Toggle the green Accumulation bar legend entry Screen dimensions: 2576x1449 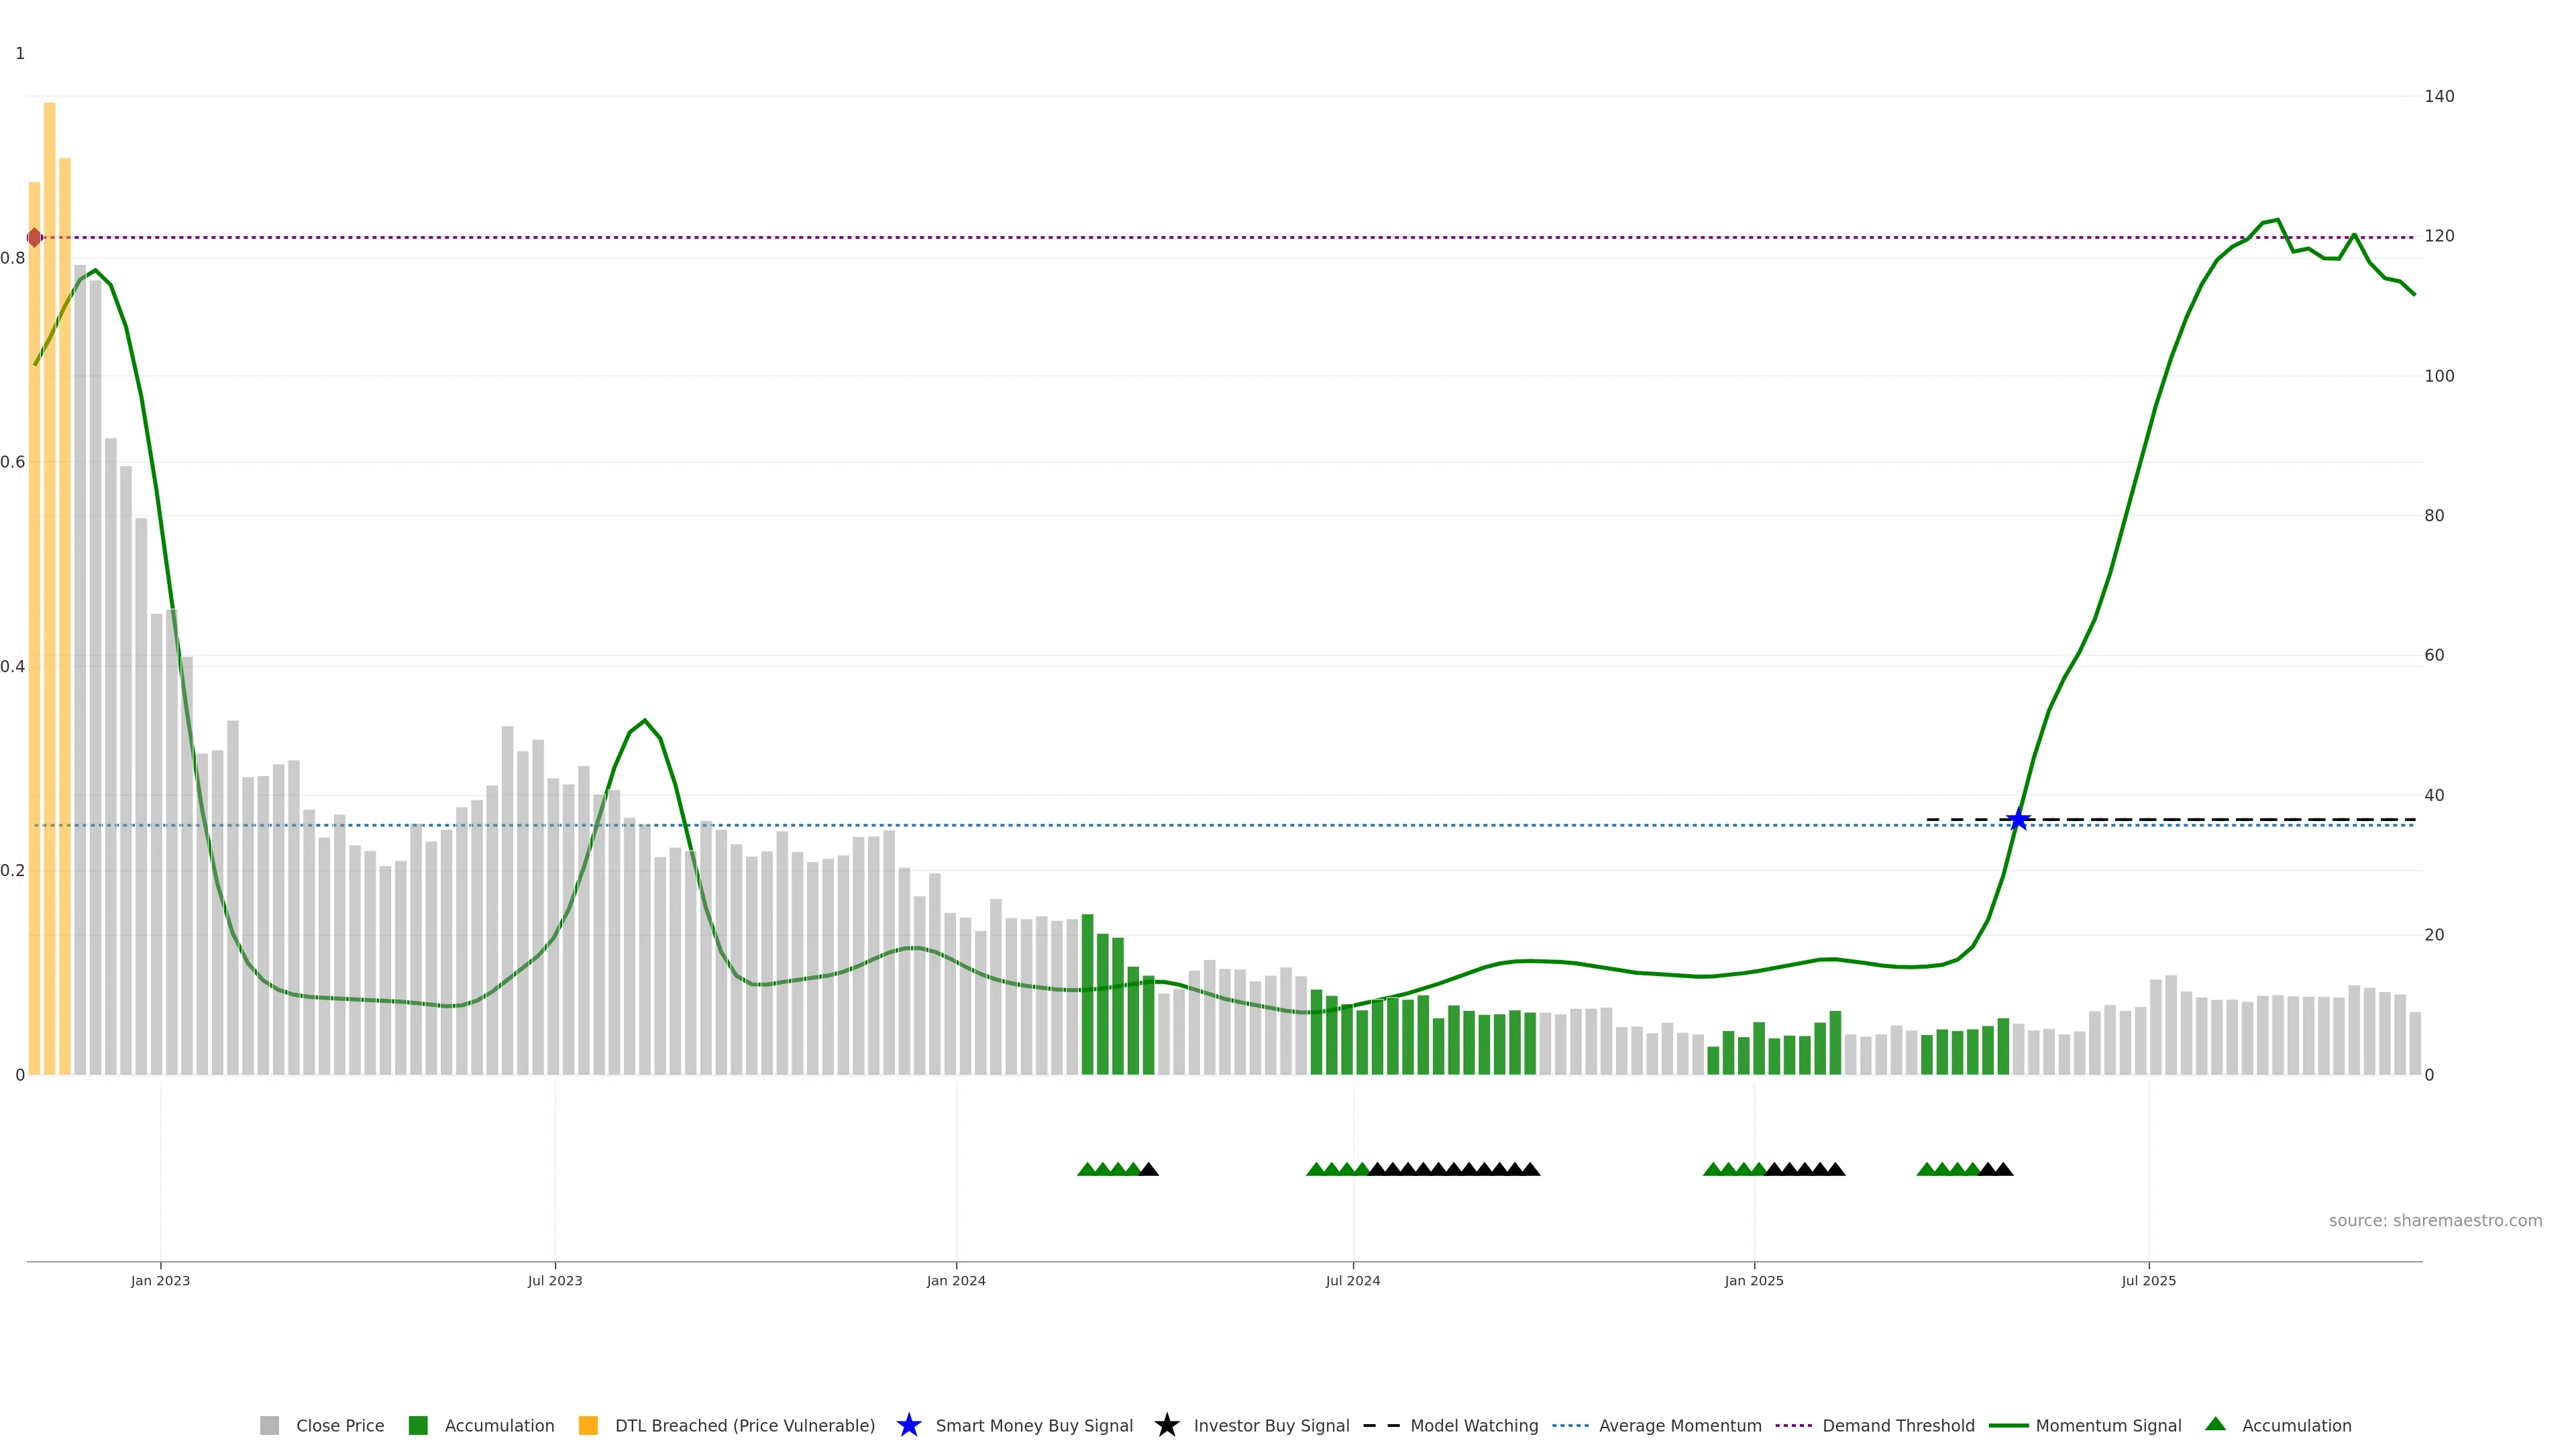tap(498, 1426)
